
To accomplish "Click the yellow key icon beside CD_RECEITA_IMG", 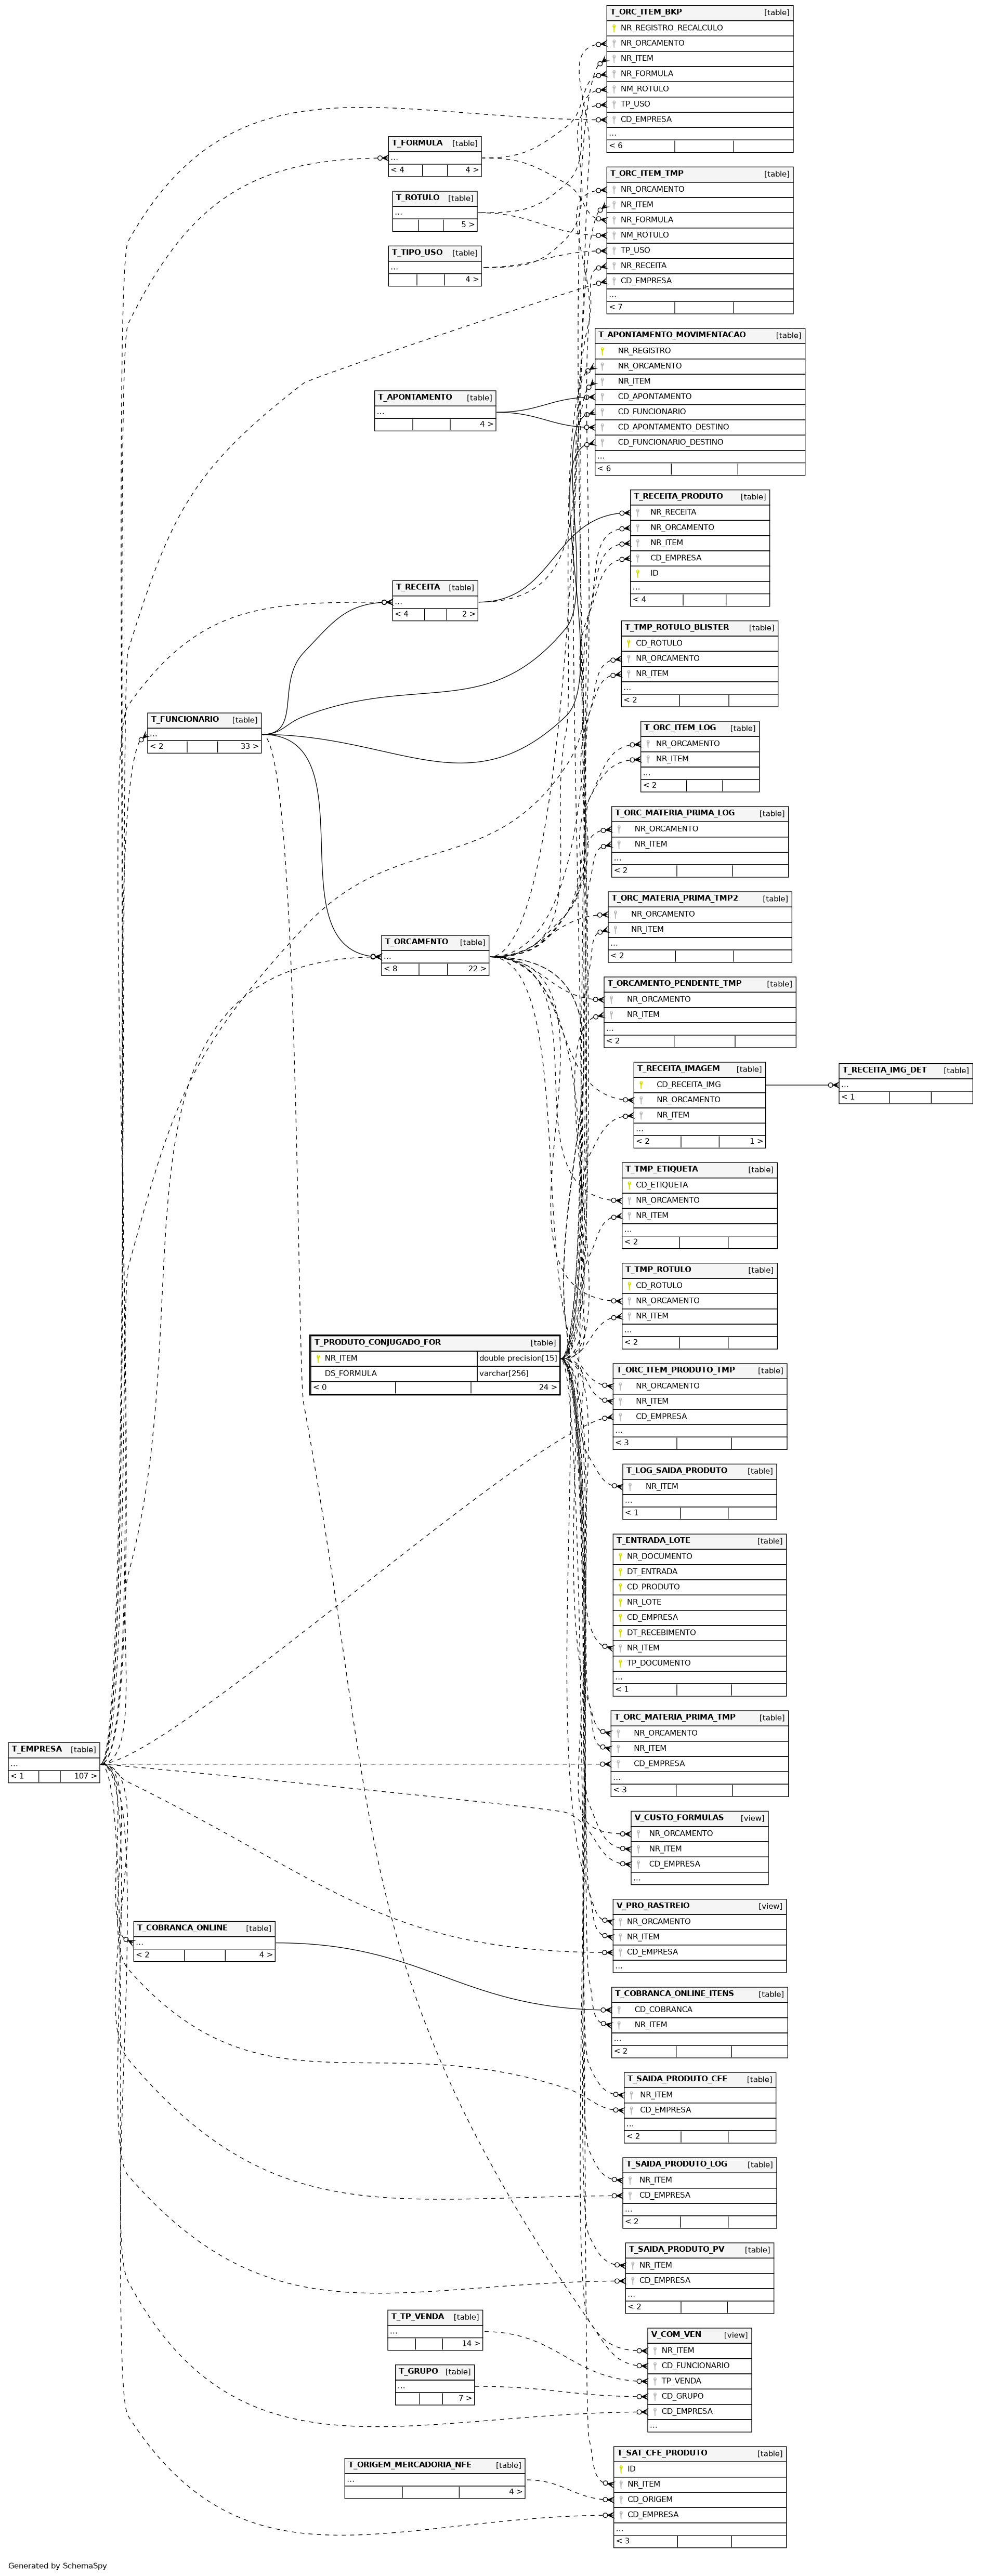I will click(x=641, y=1085).
